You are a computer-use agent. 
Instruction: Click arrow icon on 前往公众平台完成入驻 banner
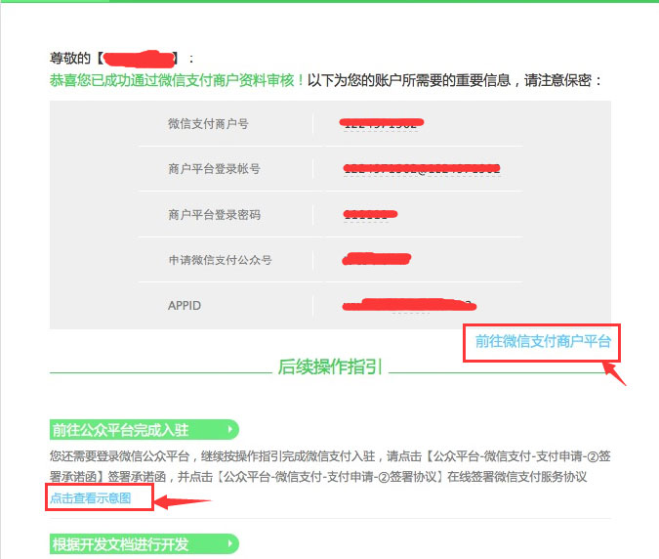(229, 429)
